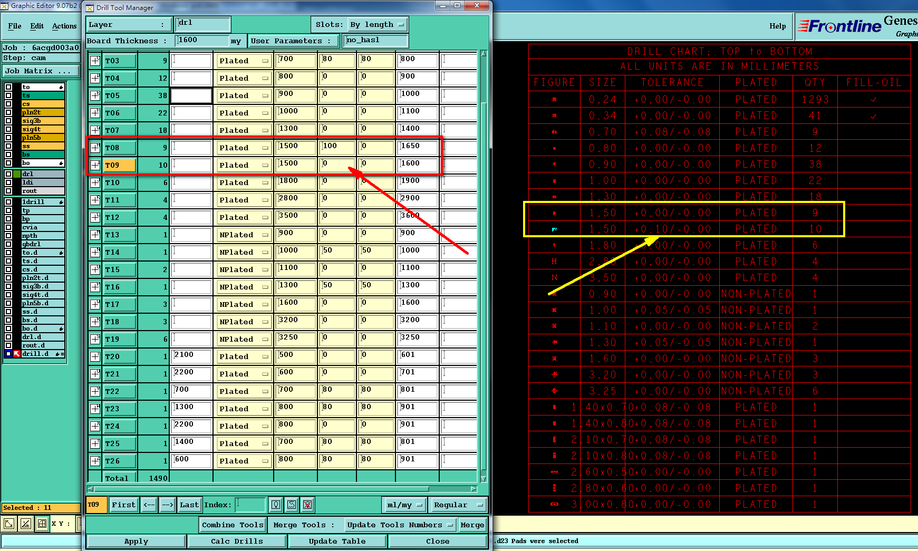
Task: Click the grid snap icon before X Y
Action: click(x=42, y=524)
